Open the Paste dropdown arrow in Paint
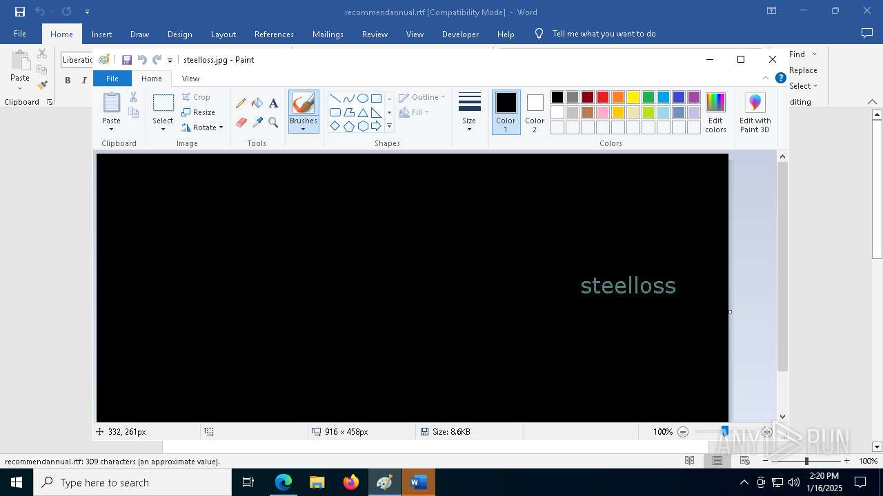Image resolution: width=883 pixels, height=496 pixels. coord(111,129)
